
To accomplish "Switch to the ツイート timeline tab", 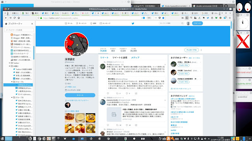I will 104,58.
